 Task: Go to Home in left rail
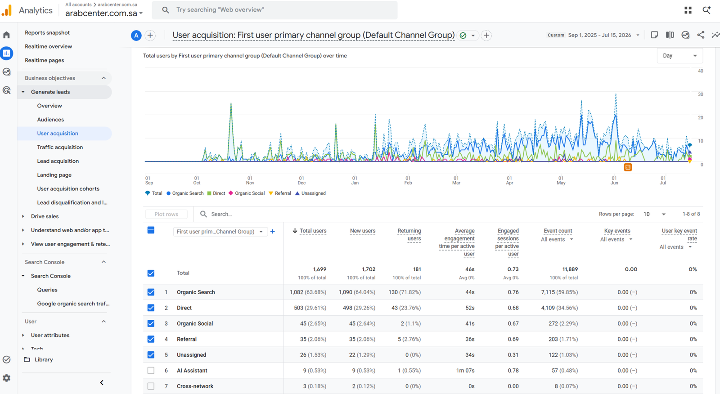click(6, 35)
